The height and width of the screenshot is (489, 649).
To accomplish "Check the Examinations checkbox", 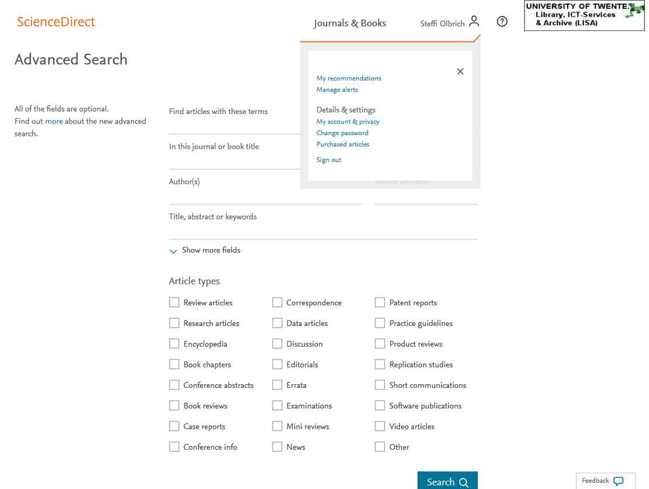I will click(x=277, y=405).
